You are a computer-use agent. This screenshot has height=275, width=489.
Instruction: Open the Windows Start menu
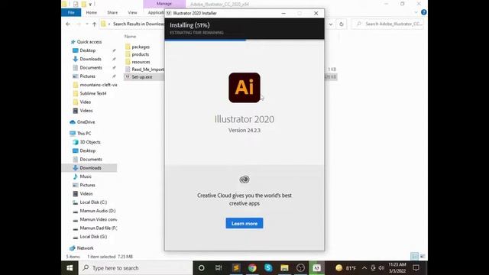[70, 268]
